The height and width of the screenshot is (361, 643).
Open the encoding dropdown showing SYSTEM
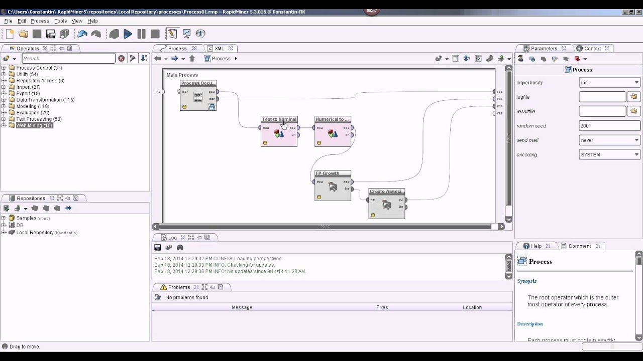point(610,155)
